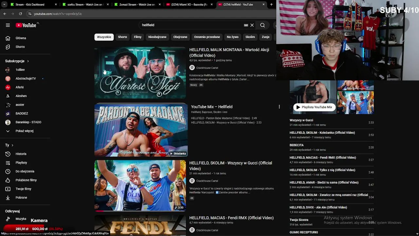Screen dimensions: 419x236
Task: Open a new browser tab
Action: tap(271, 5)
